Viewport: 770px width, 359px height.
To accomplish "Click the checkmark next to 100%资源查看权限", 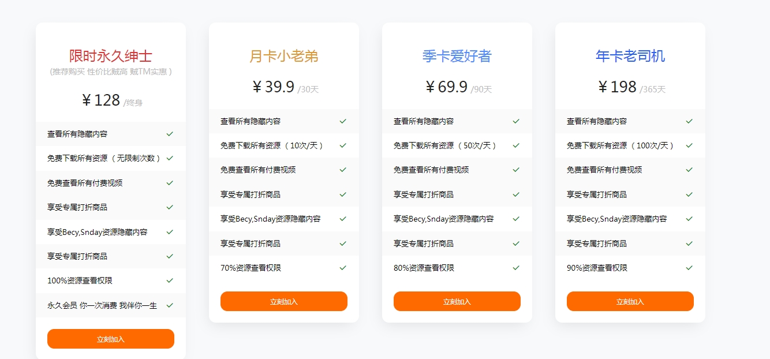I will point(170,281).
